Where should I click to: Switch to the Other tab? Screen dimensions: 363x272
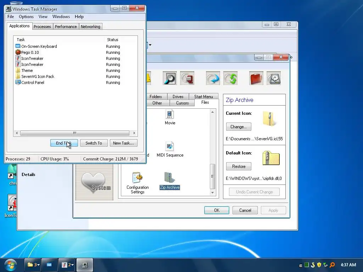click(x=157, y=103)
